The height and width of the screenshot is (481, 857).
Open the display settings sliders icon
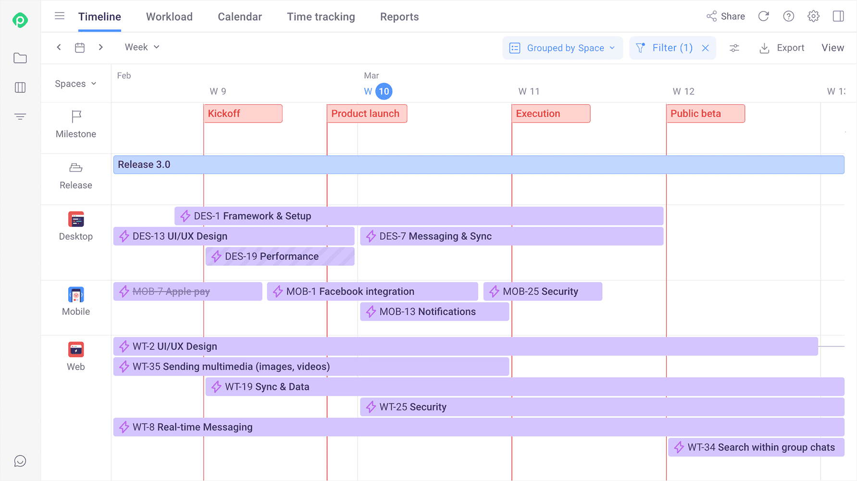[x=734, y=48]
